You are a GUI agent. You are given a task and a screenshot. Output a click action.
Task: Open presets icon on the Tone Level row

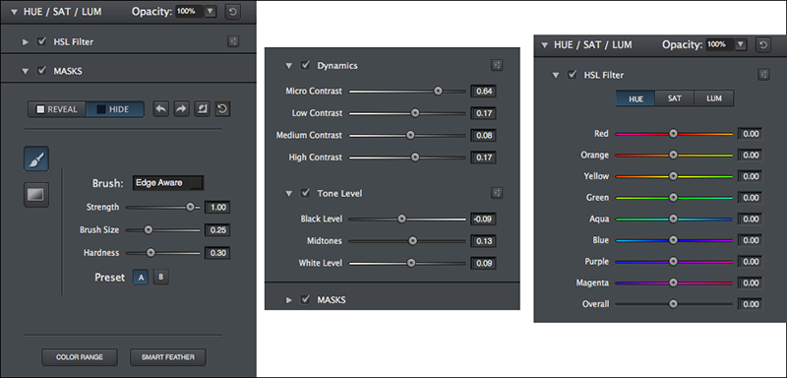point(497,193)
